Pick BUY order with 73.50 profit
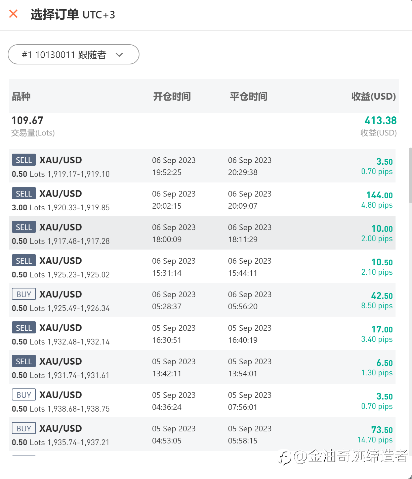This screenshot has width=412, height=479. click(x=202, y=434)
